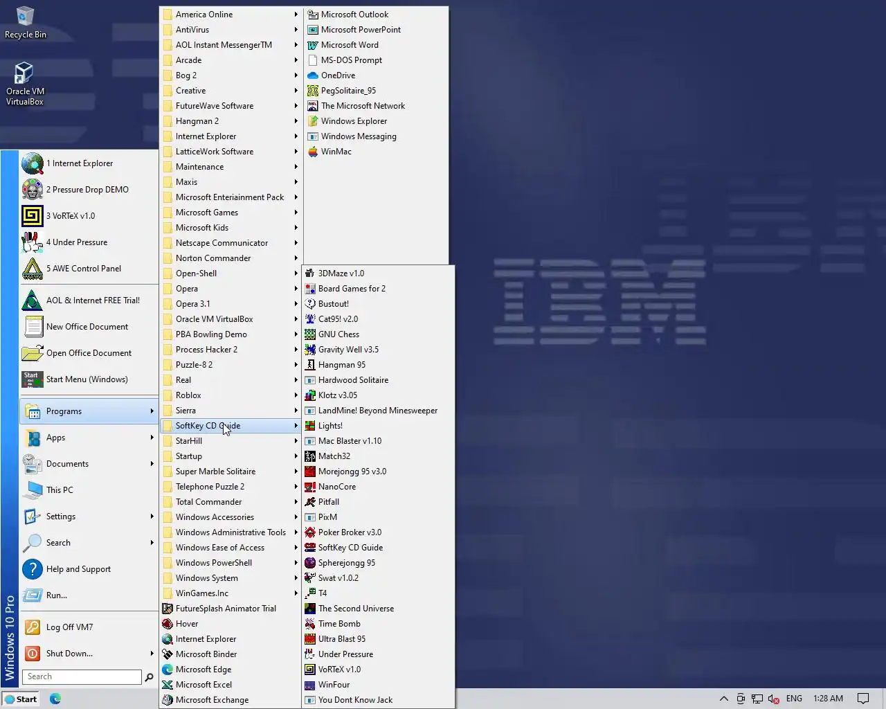Expand the Maxis folder submenu arrow

296,182
